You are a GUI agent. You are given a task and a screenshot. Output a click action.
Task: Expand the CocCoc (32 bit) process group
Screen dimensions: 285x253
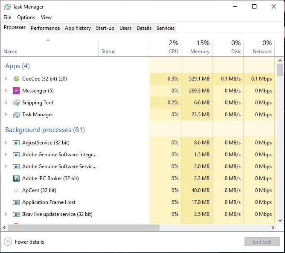coord(6,79)
